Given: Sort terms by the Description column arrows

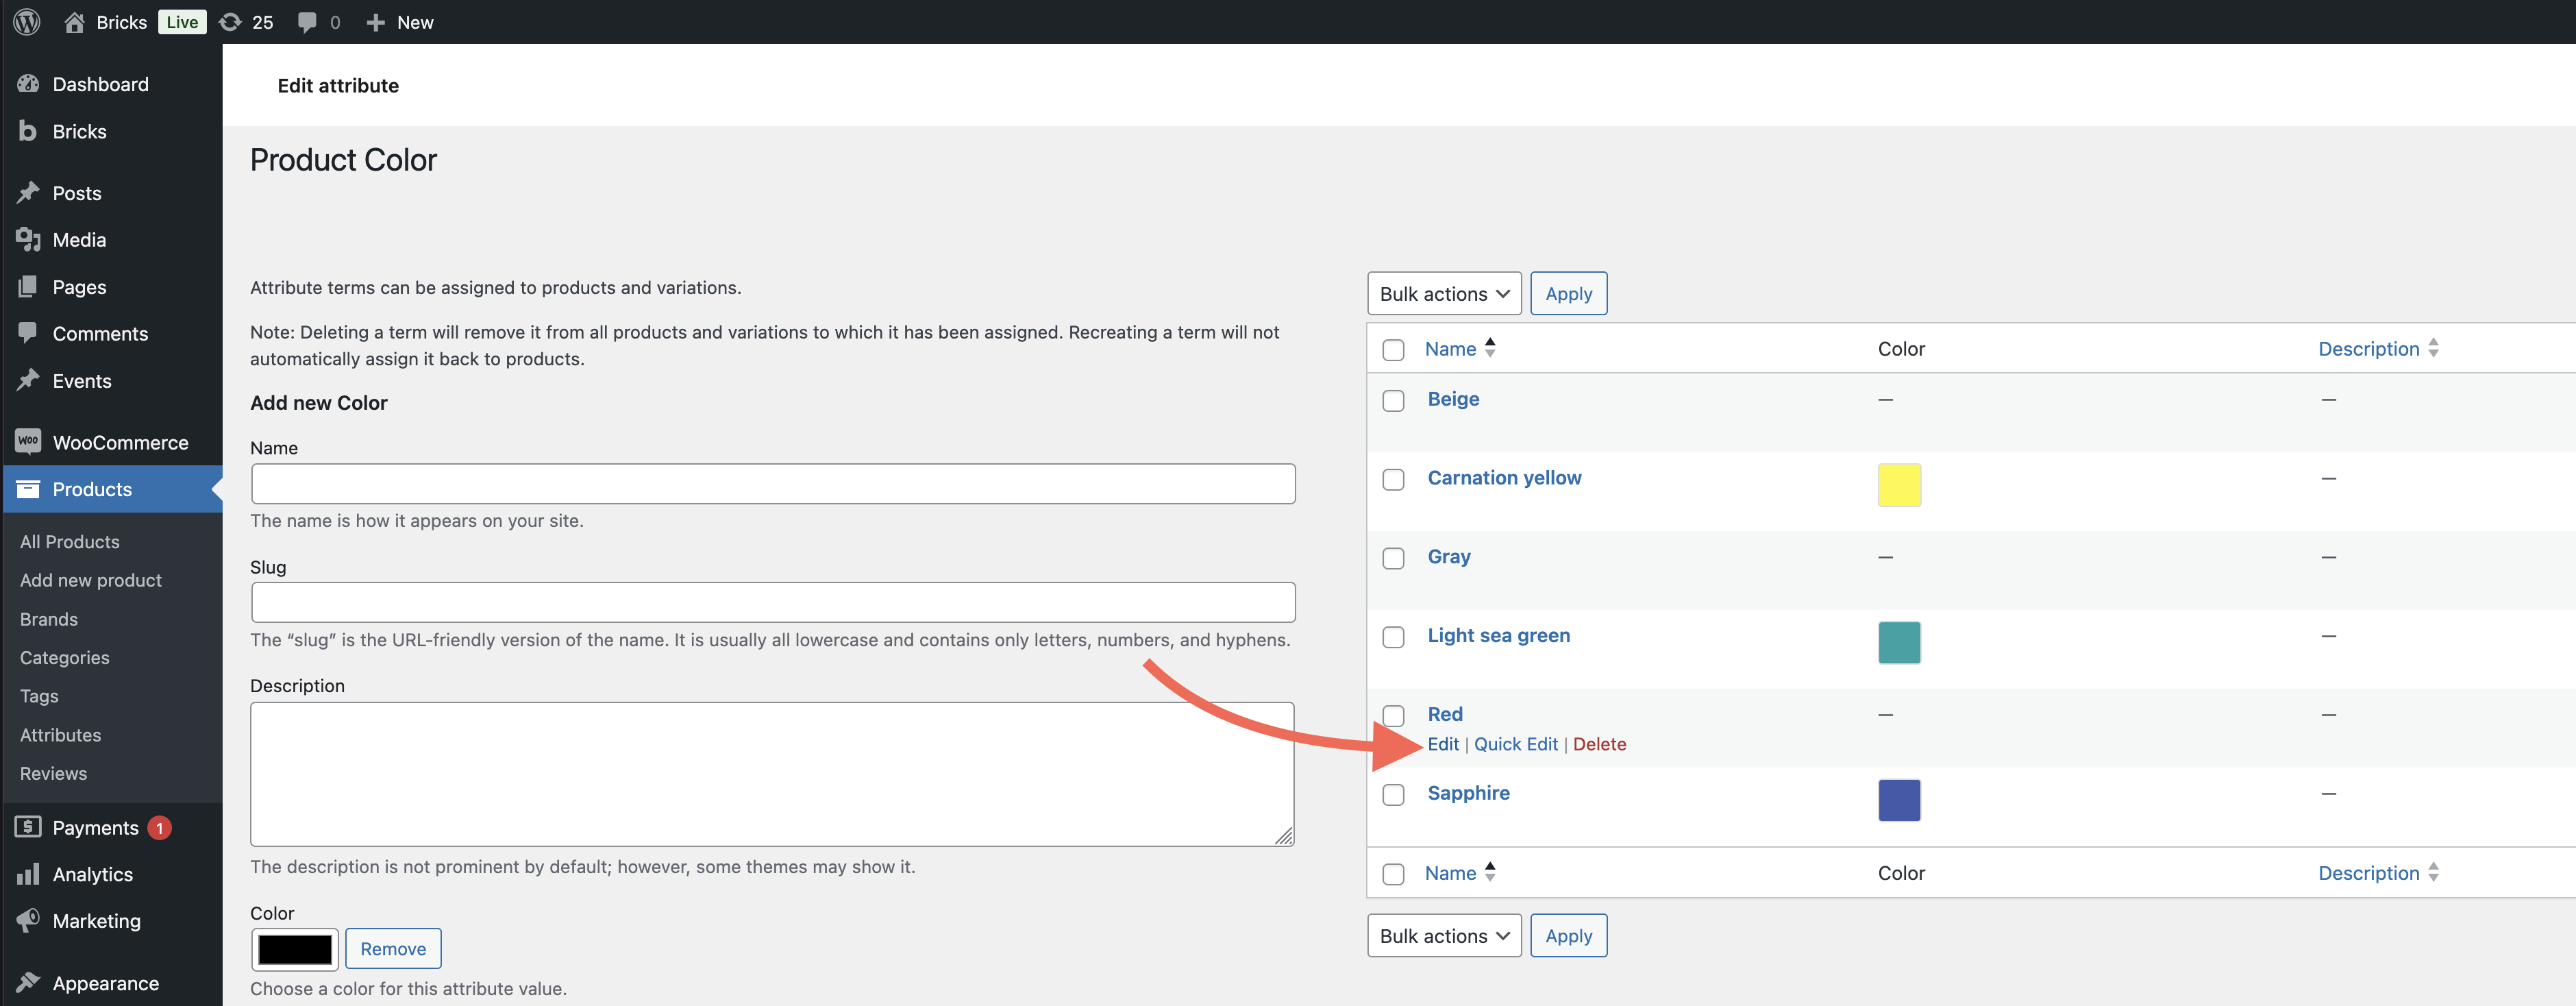Looking at the screenshot, I should tap(2433, 348).
